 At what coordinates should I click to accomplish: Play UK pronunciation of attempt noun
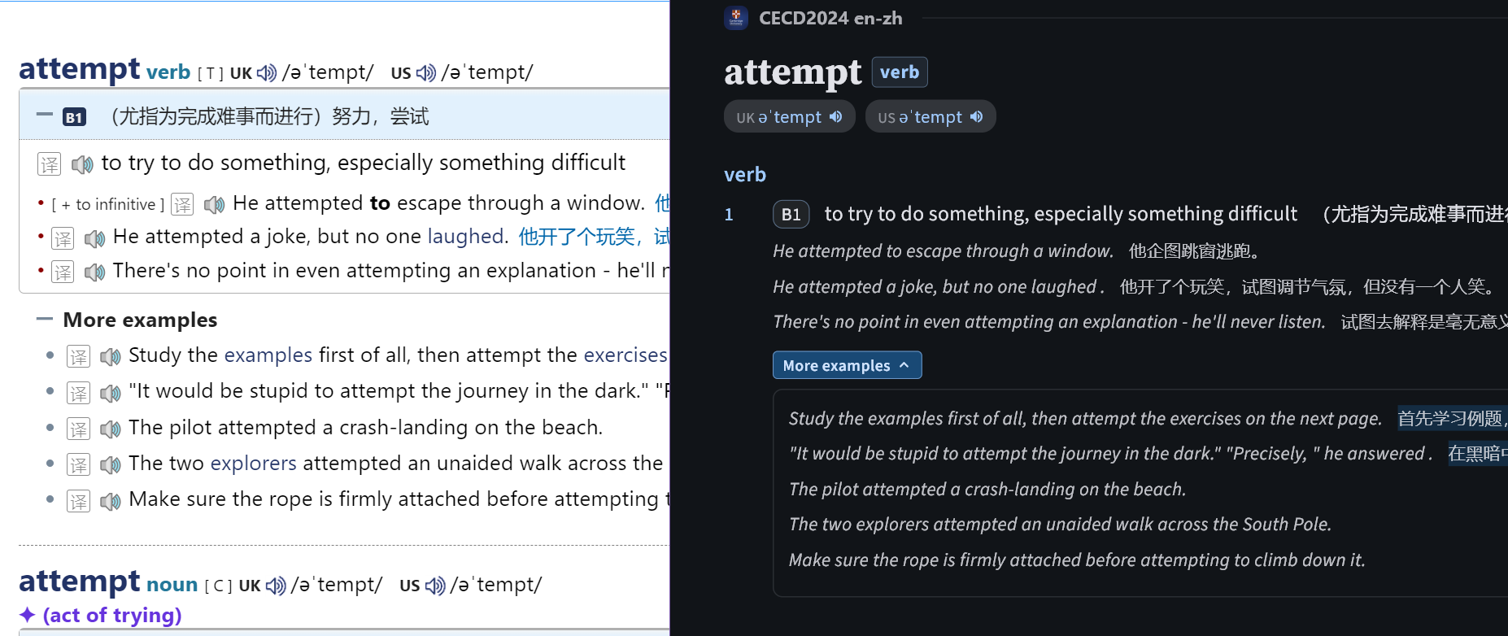[276, 586]
